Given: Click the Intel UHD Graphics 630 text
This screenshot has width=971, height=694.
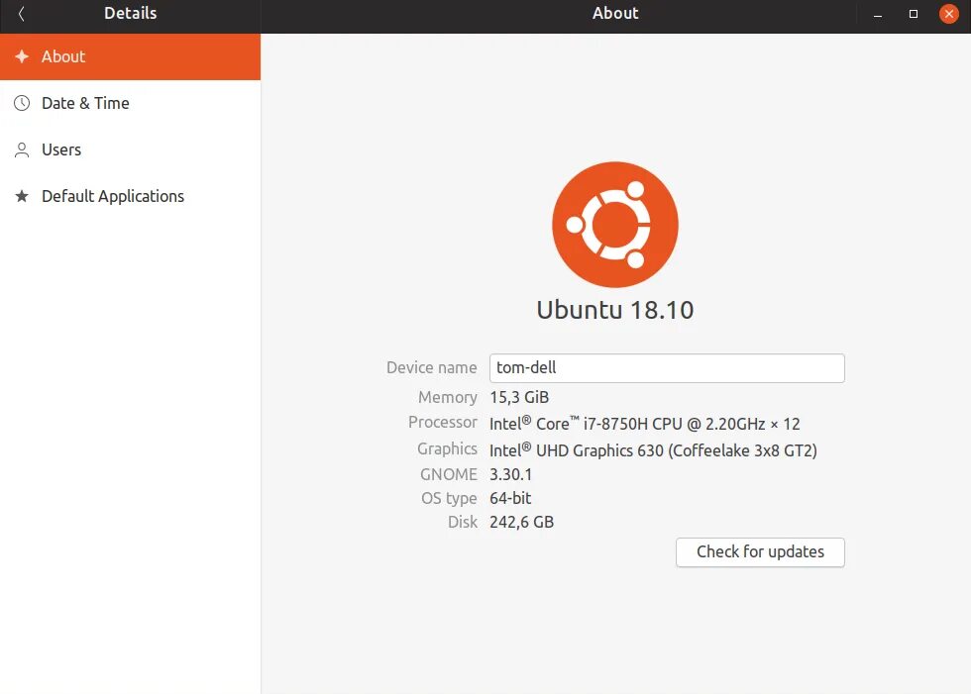Looking at the screenshot, I should pyautogui.click(x=653, y=450).
